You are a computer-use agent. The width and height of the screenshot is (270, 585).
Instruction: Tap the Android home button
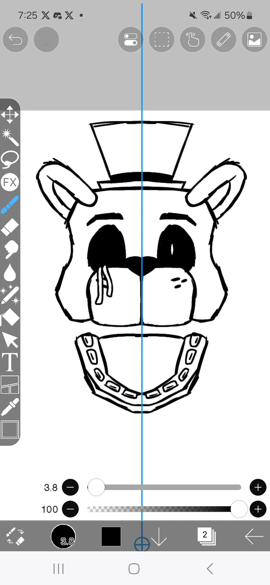point(134,568)
